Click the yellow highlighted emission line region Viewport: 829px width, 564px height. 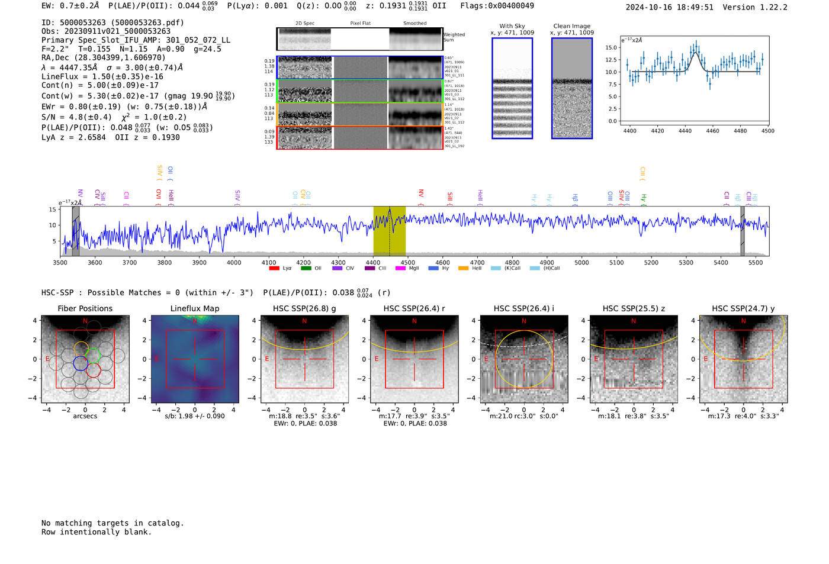point(389,231)
